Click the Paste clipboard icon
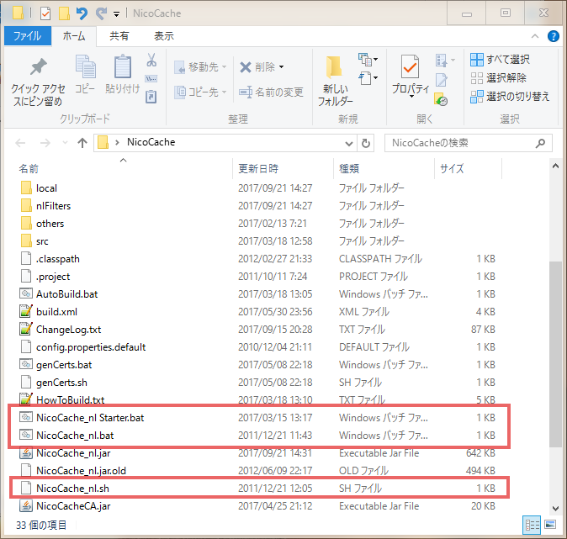The height and width of the screenshot is (539, 567). tap(123, 66)
